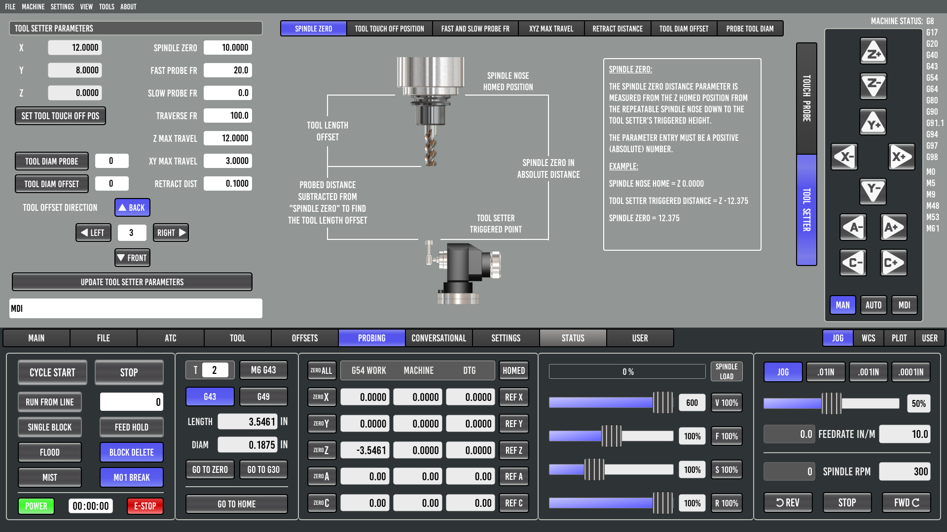Toggle G43 tool length compensation

pos(210,396)
